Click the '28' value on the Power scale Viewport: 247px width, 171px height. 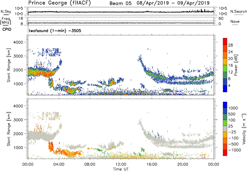click(x=230, y=45)
